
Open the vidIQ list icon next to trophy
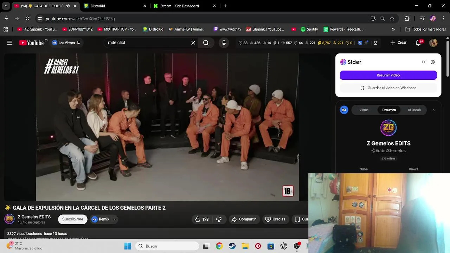pos(367,43)
